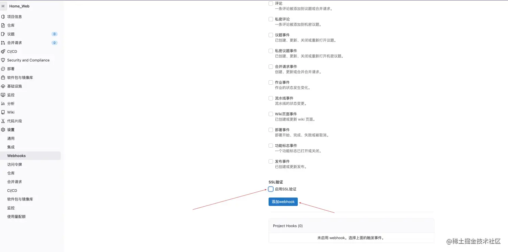Tick the 作业事件 job events checkbox
508x252 pixels.
tap(271, 82)
